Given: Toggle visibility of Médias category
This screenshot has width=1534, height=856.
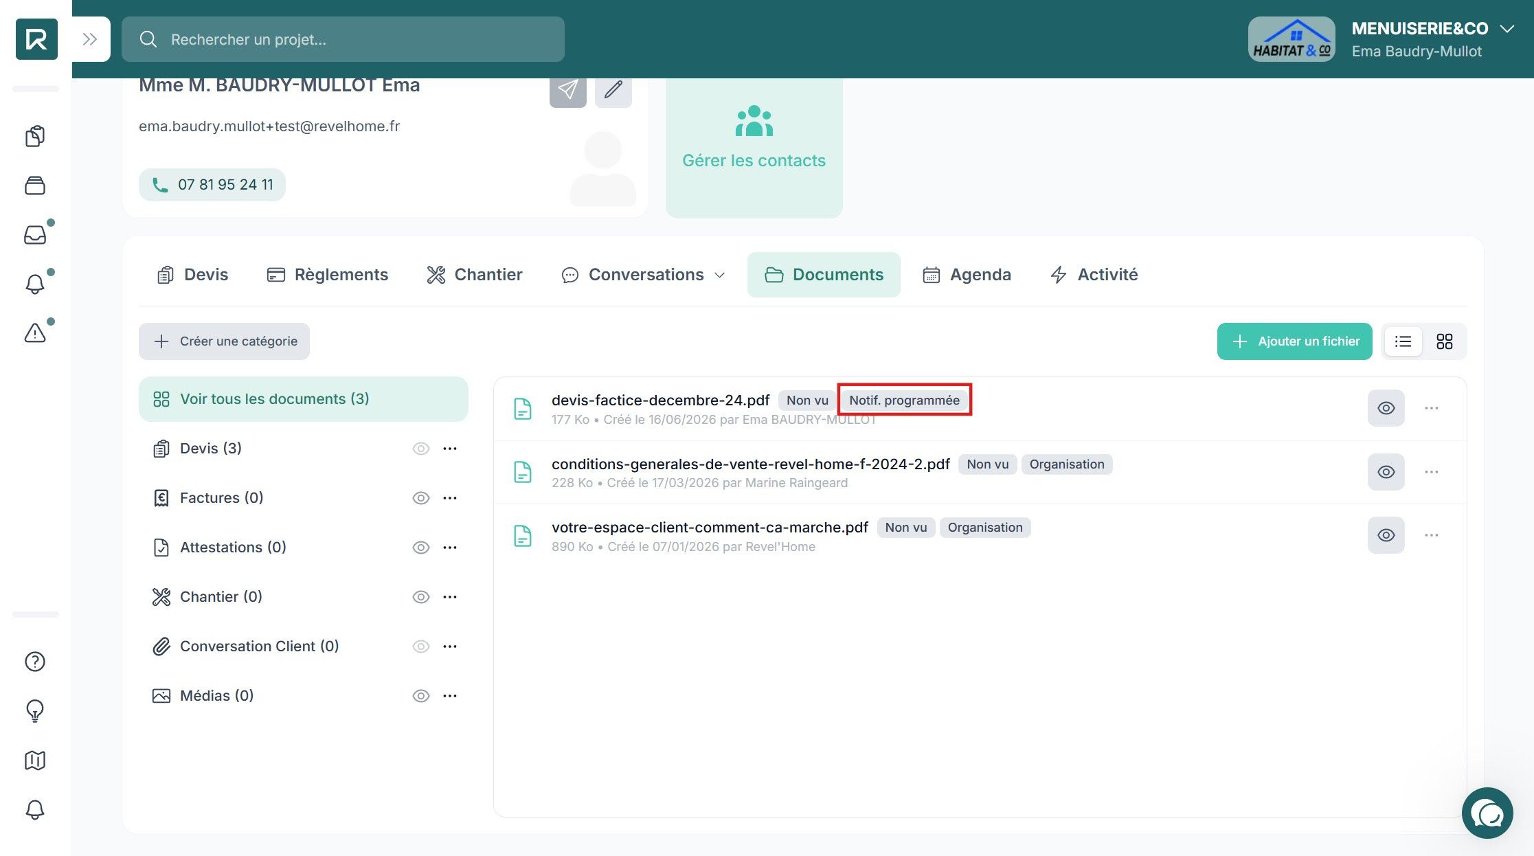Looking at the screenshot, I should pos(420,696).
